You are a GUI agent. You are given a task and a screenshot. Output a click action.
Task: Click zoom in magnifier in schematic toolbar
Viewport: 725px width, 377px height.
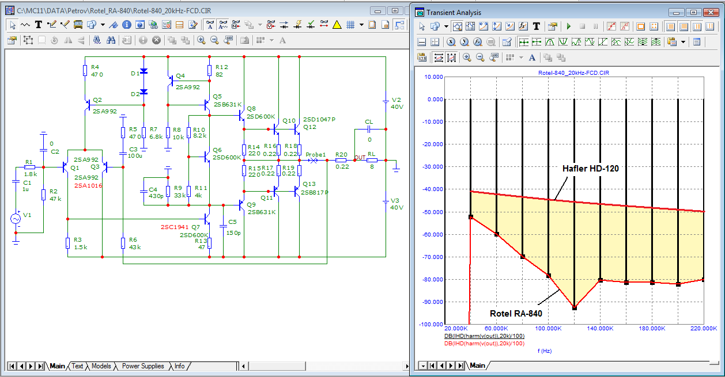pyautogui.click(x=201, y=40)
